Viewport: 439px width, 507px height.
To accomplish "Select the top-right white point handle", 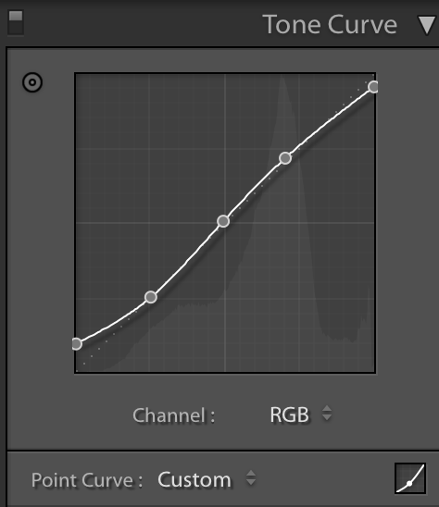I will [373, 87].
